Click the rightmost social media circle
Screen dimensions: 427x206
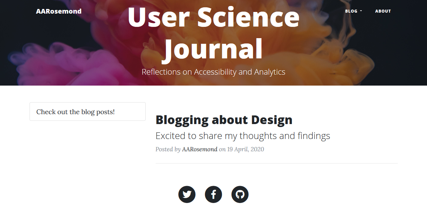point(240,194)
